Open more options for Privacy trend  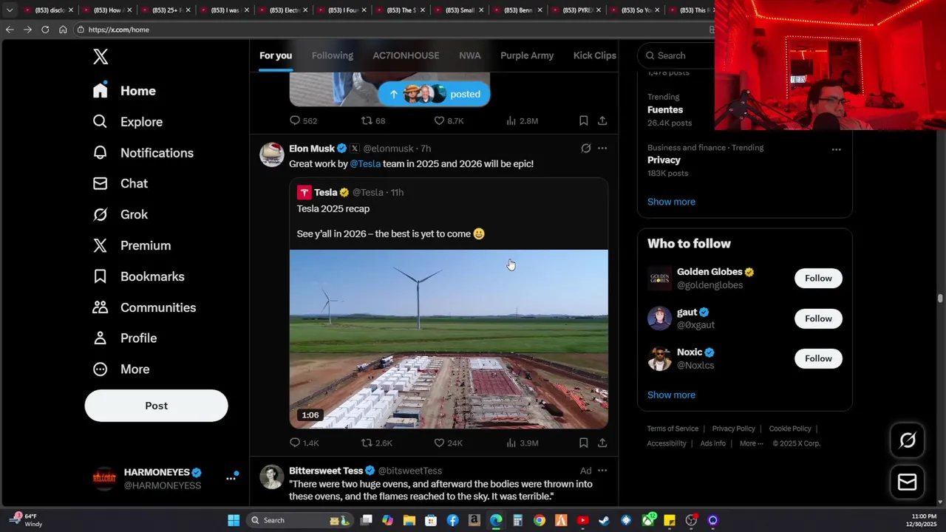[x=836, y=149]
